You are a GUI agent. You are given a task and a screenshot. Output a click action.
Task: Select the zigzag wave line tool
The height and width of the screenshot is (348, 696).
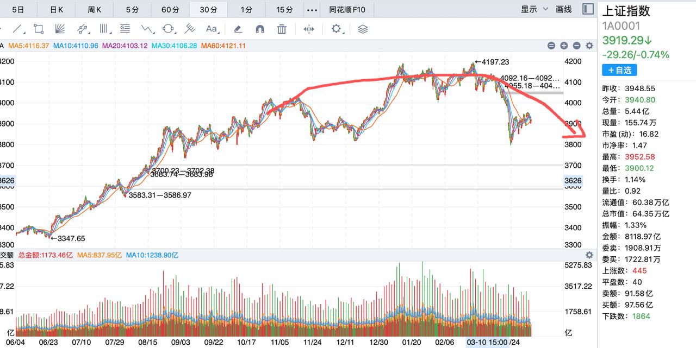click(x=147, y=29)
